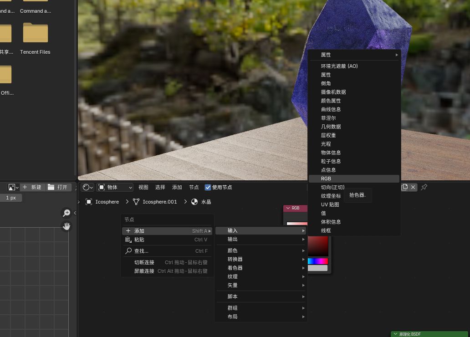Choose 物体信息 node
Viewport: 470px width, 337px height.
pyautogui.click(x=354, y=153)
